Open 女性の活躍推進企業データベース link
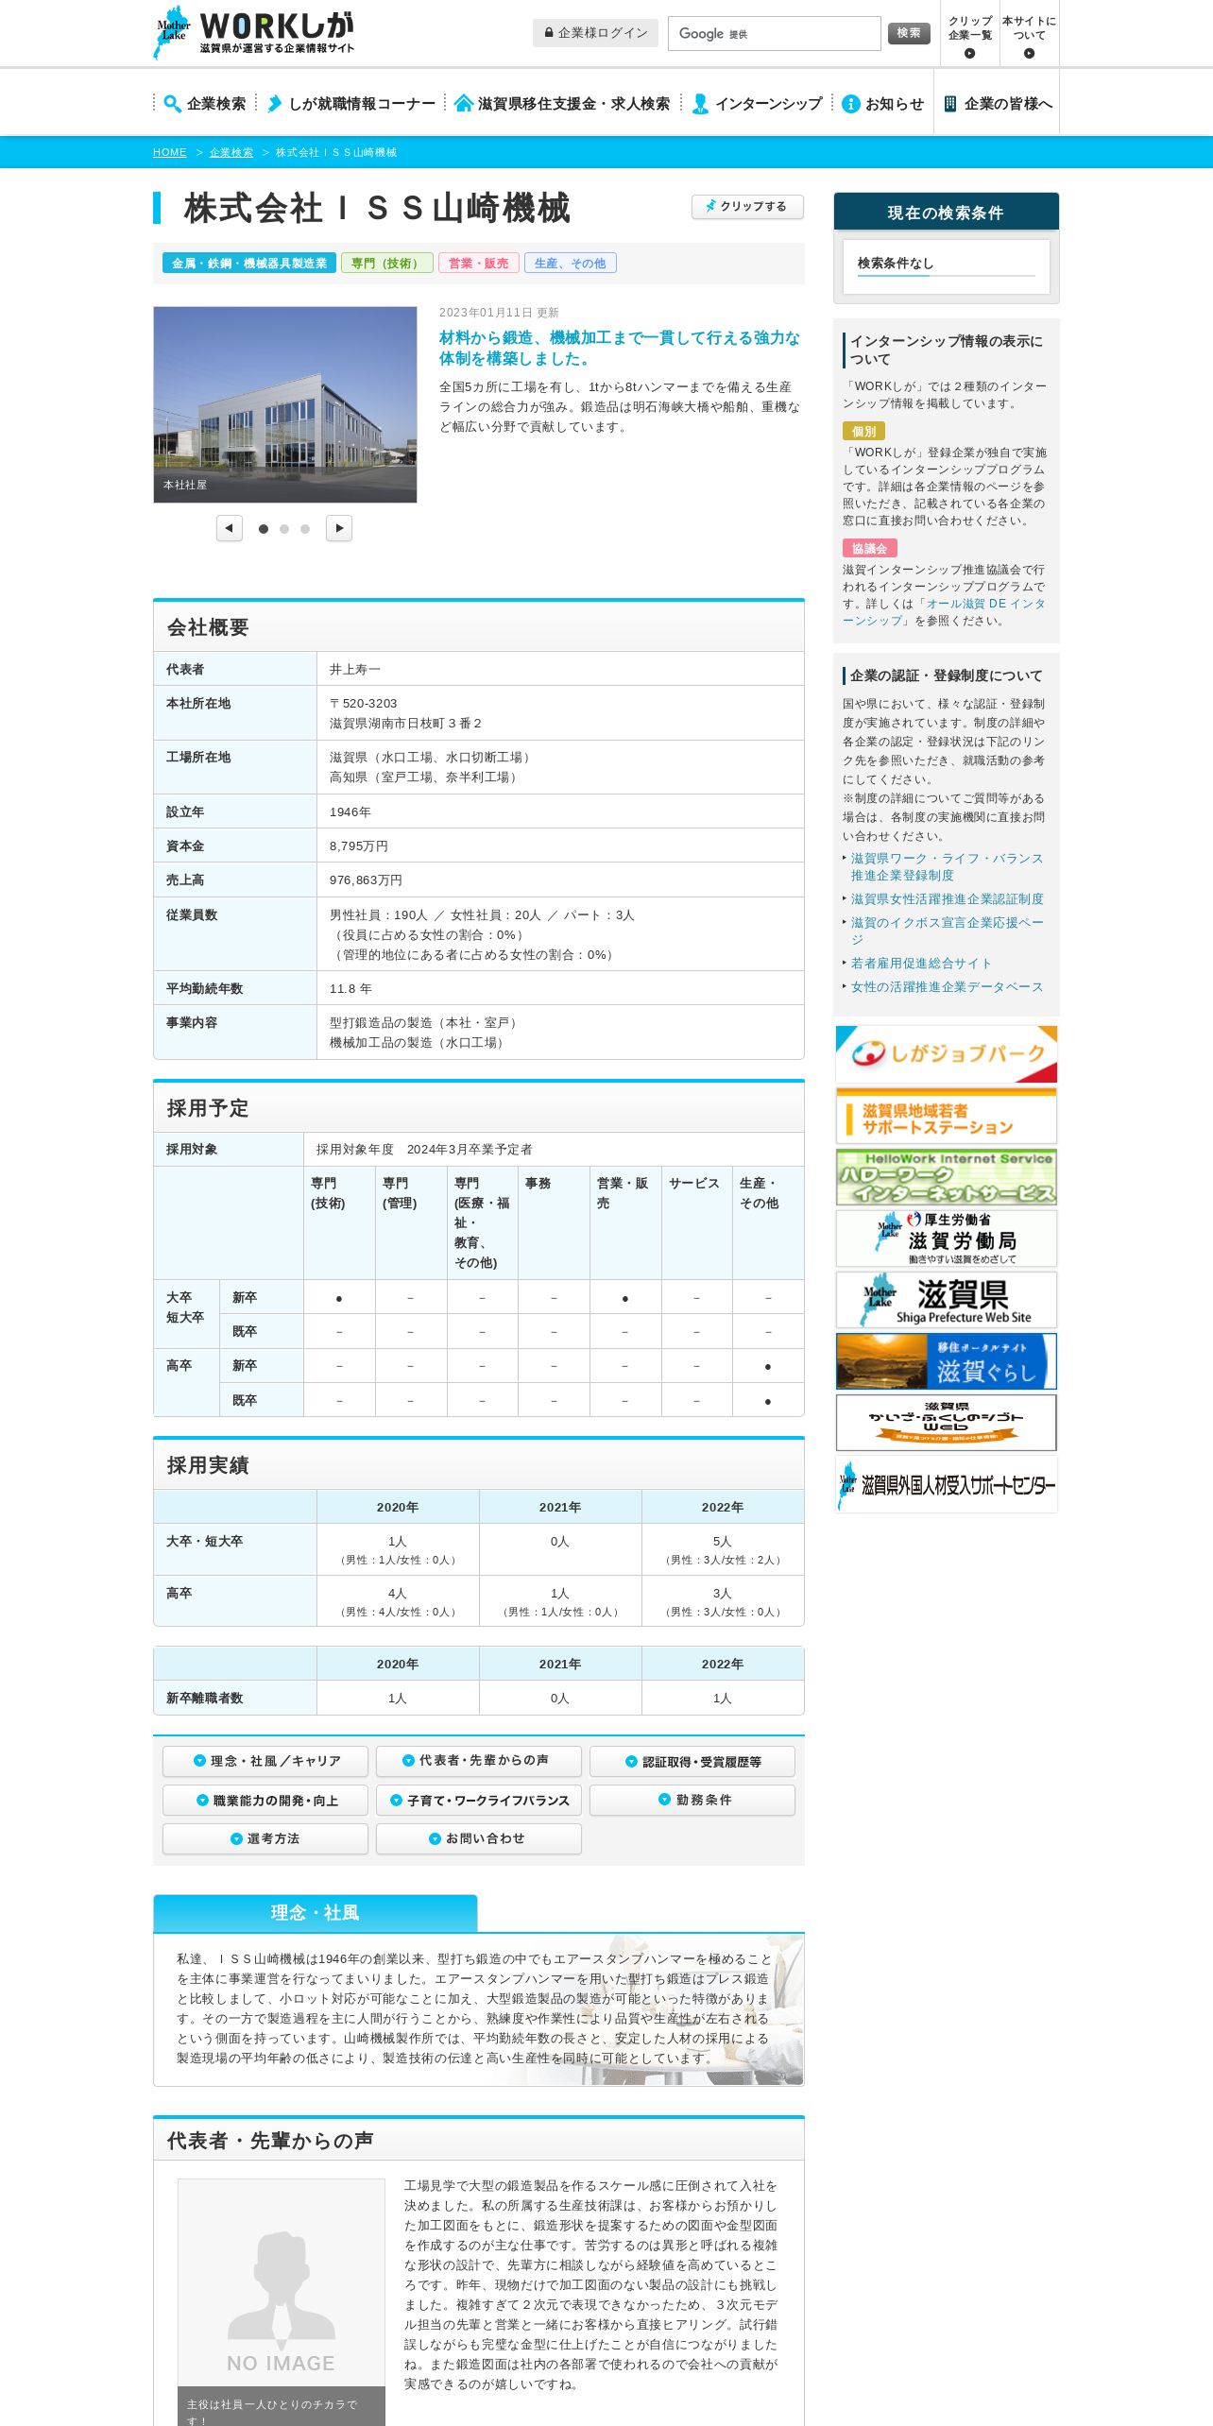Viewport: 1213px width, 2426px height. pos(947,987)
